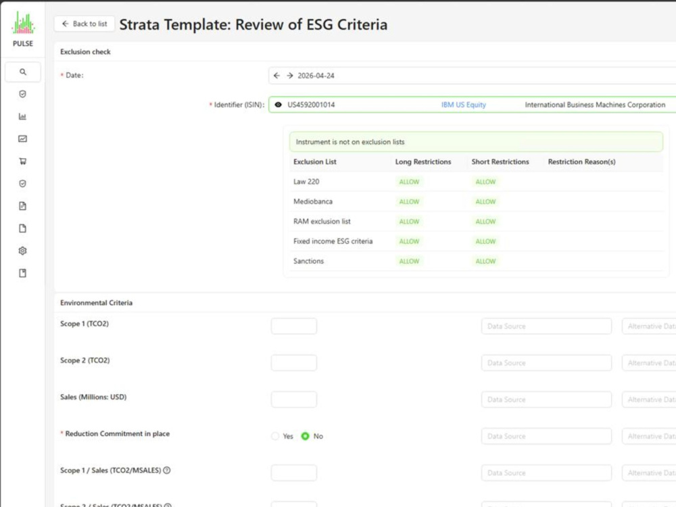676x507 pixels.
Task: Open the Data Source field for Reduction Commitment
Action: click(546, 436)
